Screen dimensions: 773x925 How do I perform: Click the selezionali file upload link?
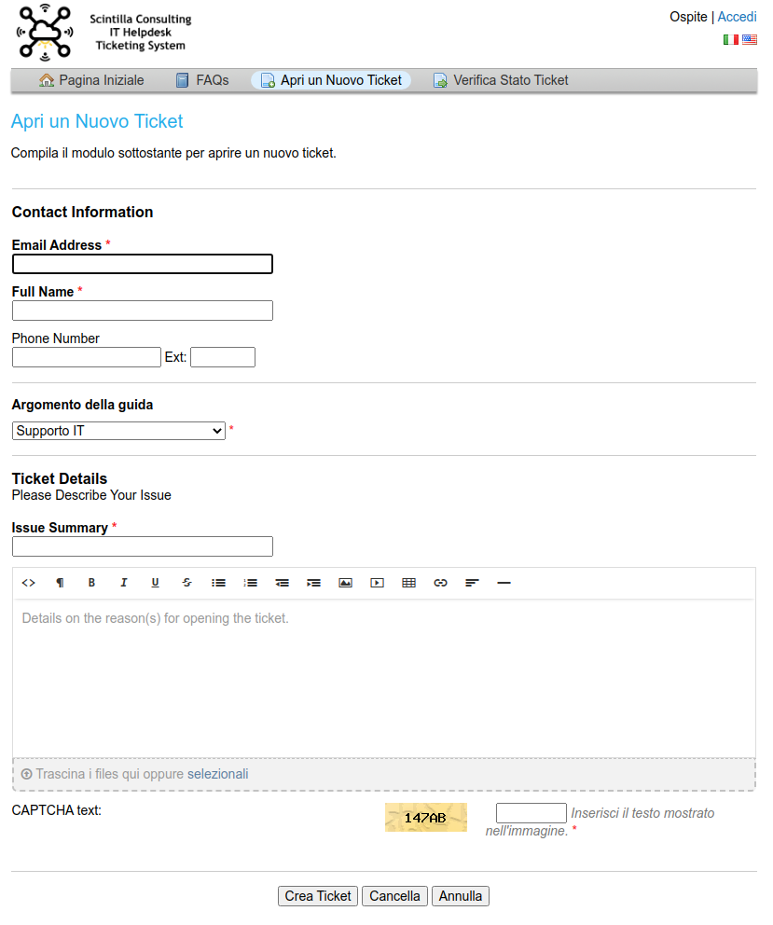click(x=217, y=774)
